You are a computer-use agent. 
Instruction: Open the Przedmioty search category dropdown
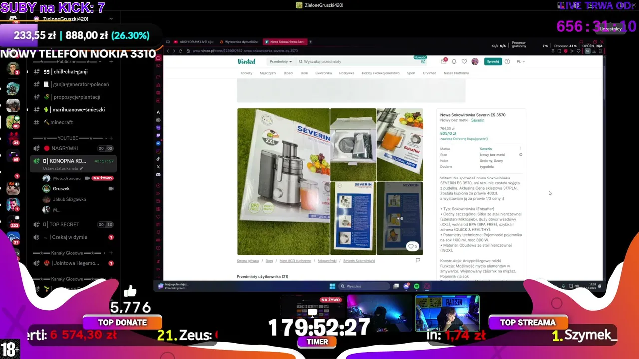[280, 61]
